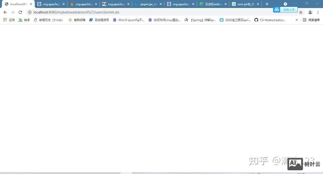The width and height of the screenshot is (323, 174).
Task: Open the 前程无忧 (51Job) bookmark
Action: pyautogui.click(x=48, y=20)
